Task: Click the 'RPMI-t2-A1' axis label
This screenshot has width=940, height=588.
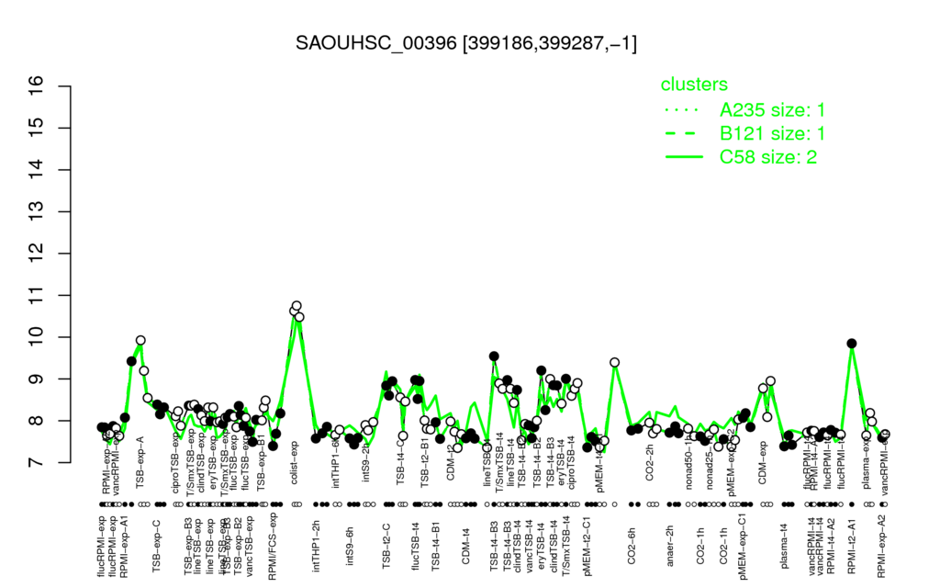Action: click(x=852, y=547)
